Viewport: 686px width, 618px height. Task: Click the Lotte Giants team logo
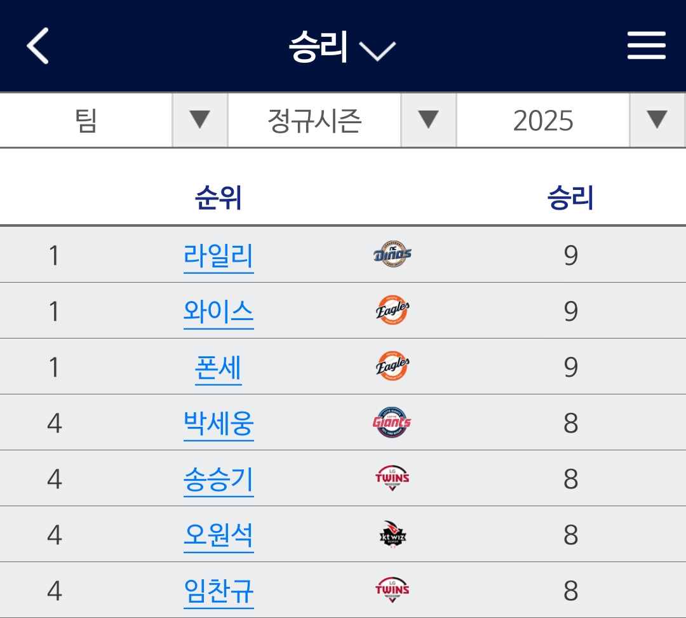[392, 422]
